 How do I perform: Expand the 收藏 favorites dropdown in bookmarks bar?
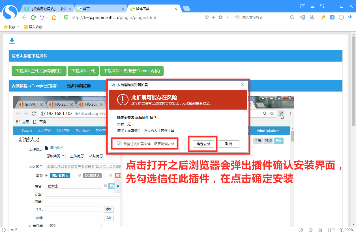pos(18,27)
